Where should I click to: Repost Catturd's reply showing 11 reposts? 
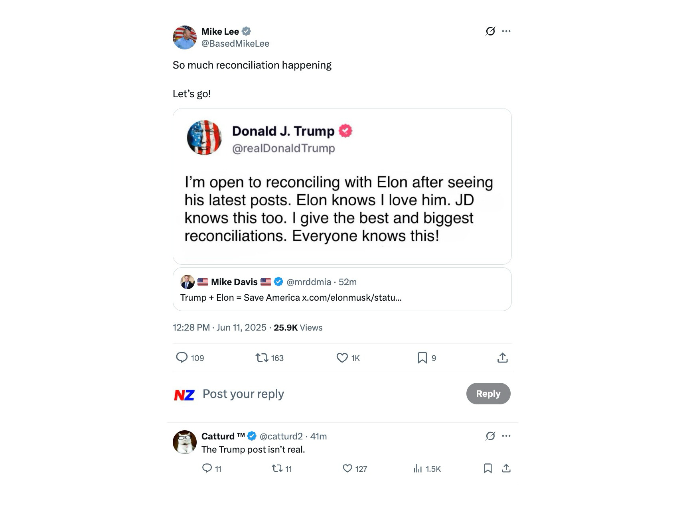click(277, 469)
